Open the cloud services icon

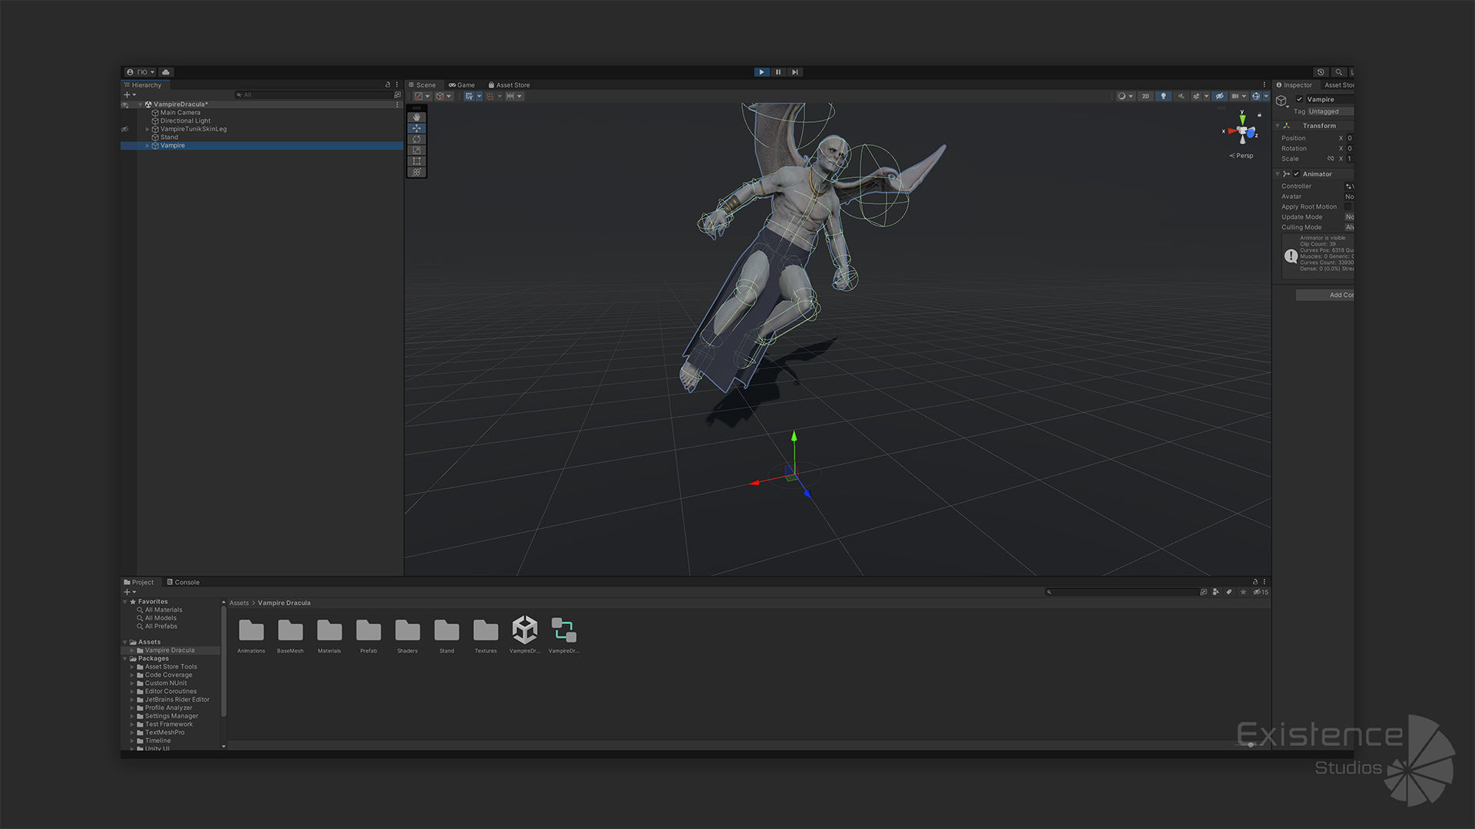pos(166,72)
